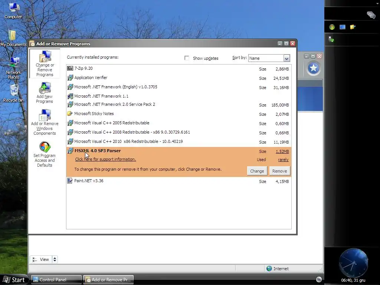Image resolution: width=380 pixels, height=285 pixels.
Task: Click the View stepper arrows
Action: pos(55,259)
